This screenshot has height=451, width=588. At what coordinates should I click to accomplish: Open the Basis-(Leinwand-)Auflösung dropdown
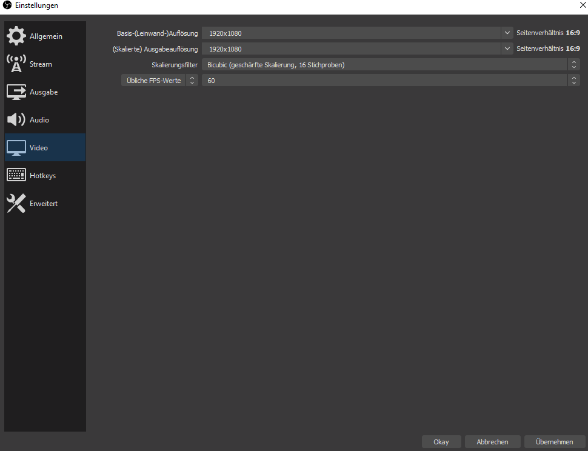(x=507, y=33)
